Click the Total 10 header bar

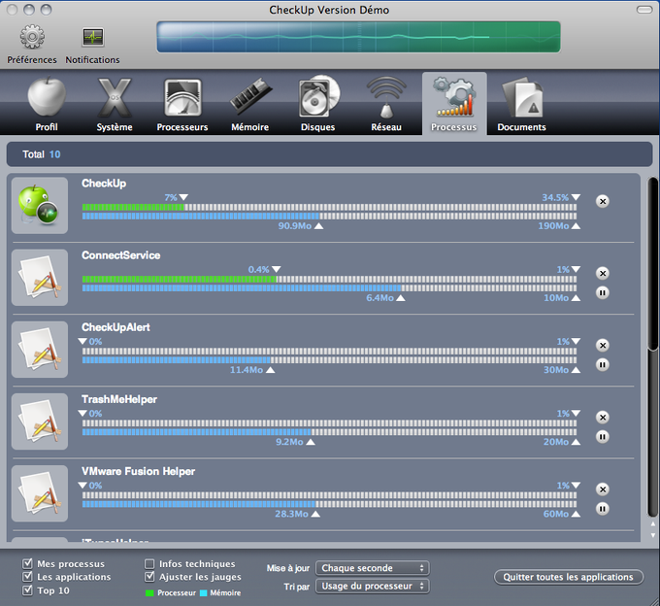330,154
